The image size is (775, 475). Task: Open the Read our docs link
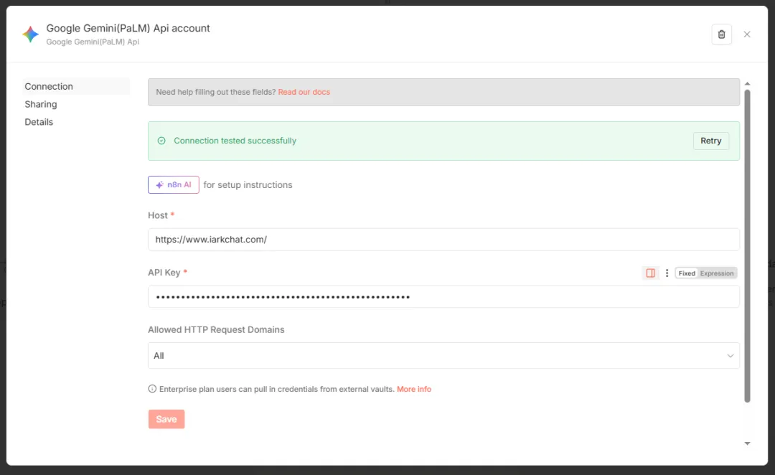(304, 92)
